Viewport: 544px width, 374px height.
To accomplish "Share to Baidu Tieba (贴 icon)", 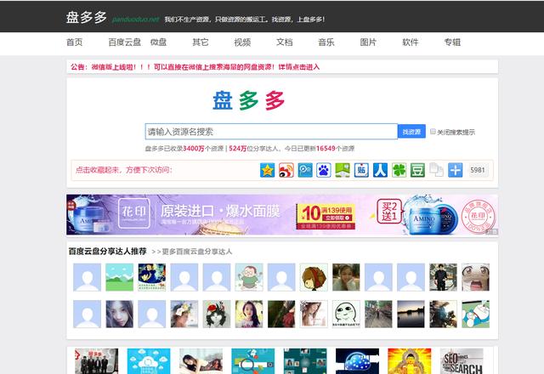I will tap(361, 170).
